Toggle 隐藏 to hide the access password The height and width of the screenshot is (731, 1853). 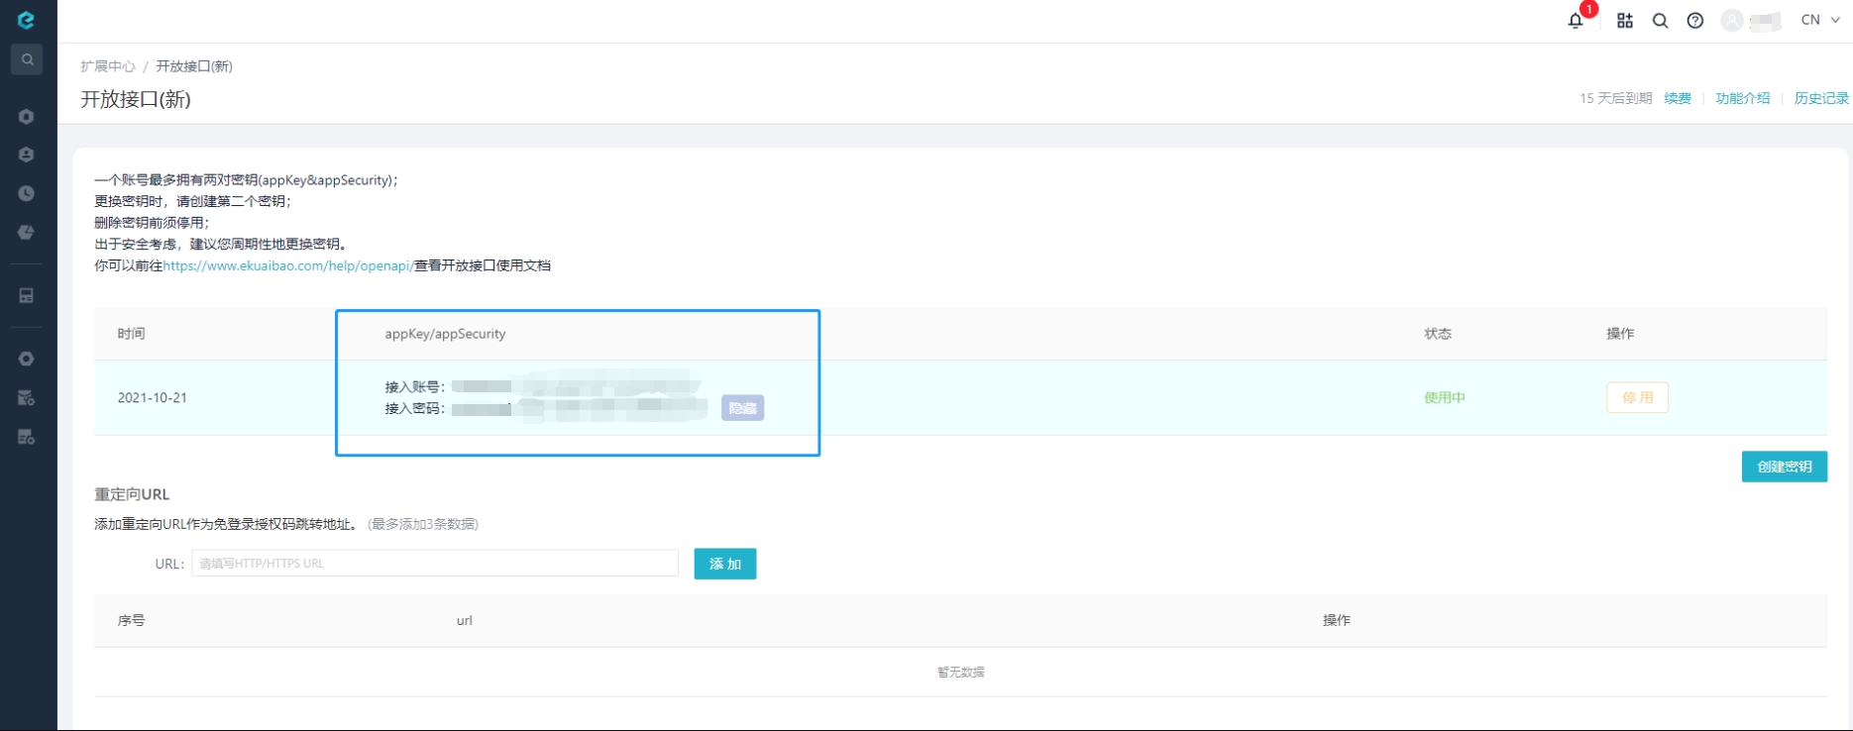(742, 408)
